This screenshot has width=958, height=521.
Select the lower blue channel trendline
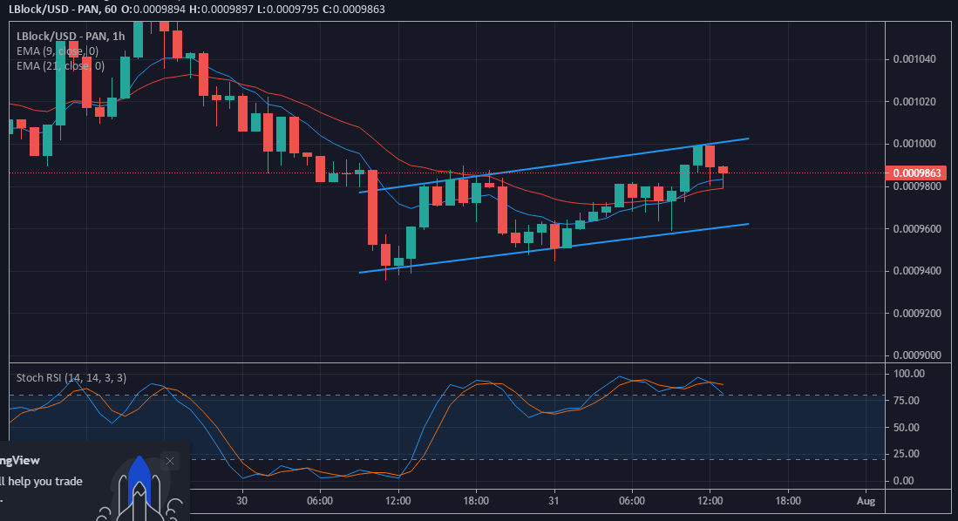[x=554, y=248]
